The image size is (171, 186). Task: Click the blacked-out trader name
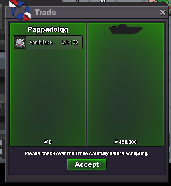(126, 29)
